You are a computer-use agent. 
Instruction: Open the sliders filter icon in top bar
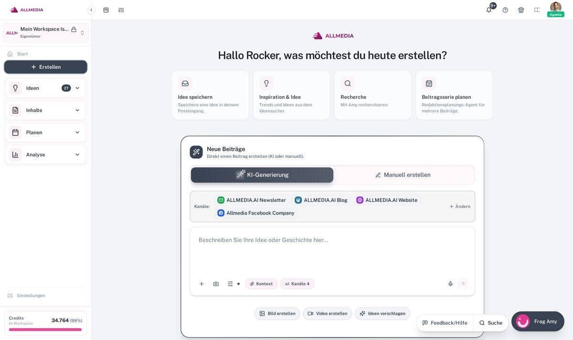pos(121,10)
